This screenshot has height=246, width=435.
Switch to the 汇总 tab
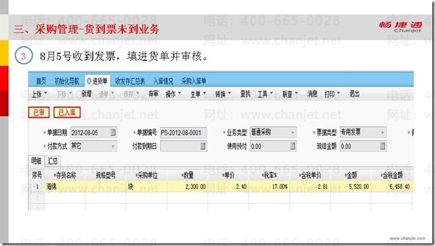pos(53,161)
